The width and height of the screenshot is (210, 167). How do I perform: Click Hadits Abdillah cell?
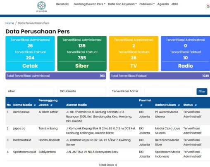pyautogui.click(x=49, y=140)
